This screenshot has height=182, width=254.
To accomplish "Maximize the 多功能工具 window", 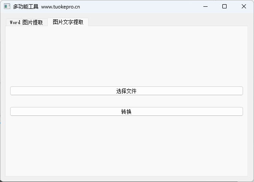I will pyautogui.click(x=224, y=6).
